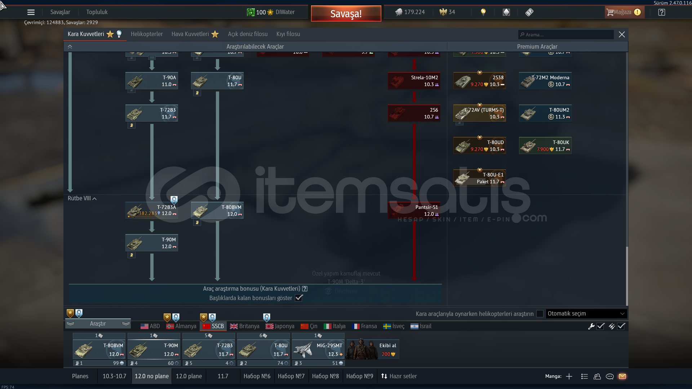Select premium T-80UK vehicle
This screenshot has width=692, height=389.
pos(545,146)
